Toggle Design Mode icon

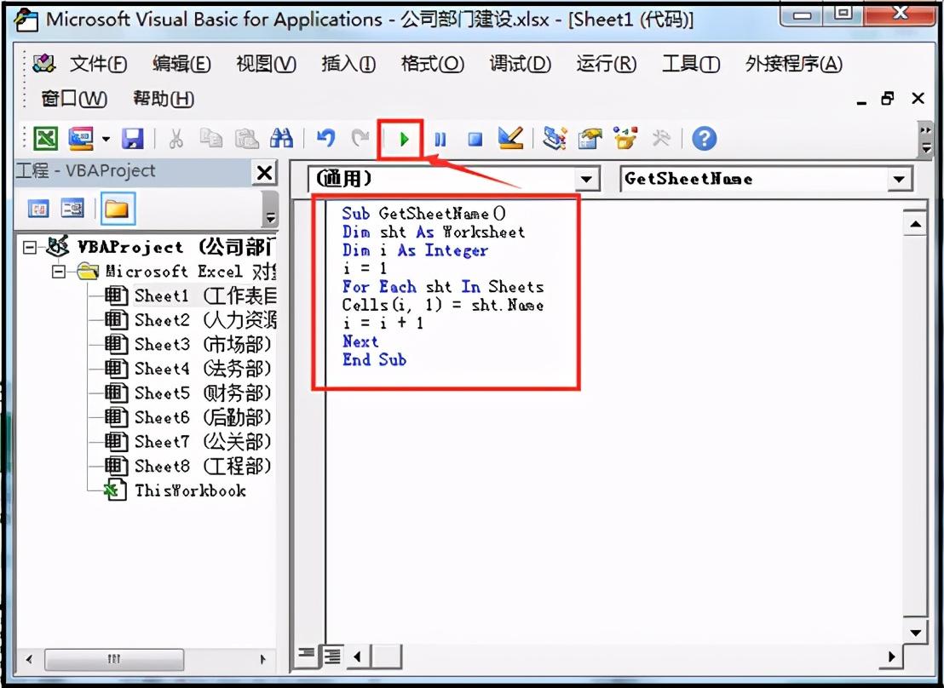click(x=511, y=139)
